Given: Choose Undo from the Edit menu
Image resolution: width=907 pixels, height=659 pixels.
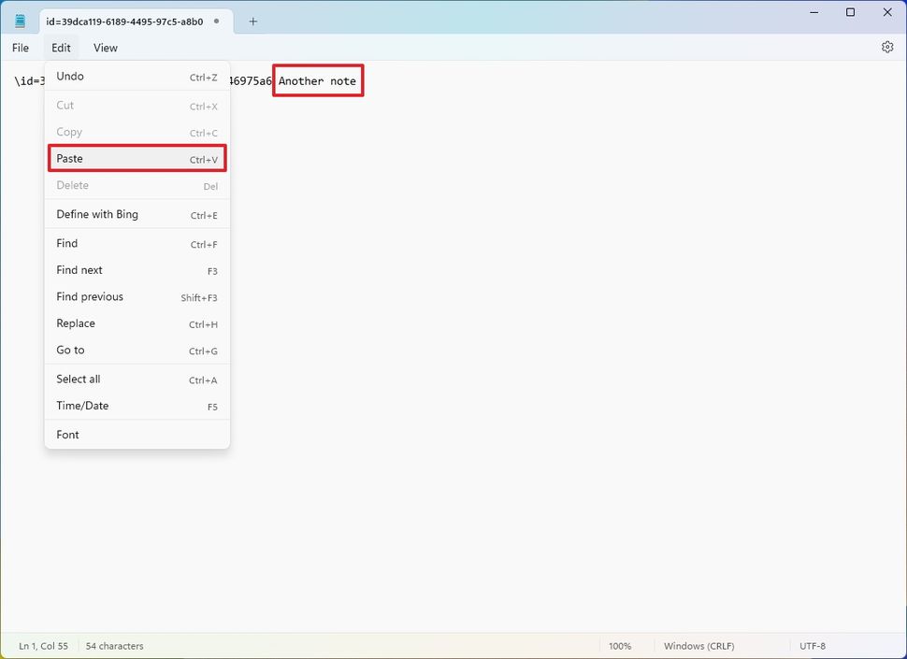Looking at the screenshot, I should point(137,76).
